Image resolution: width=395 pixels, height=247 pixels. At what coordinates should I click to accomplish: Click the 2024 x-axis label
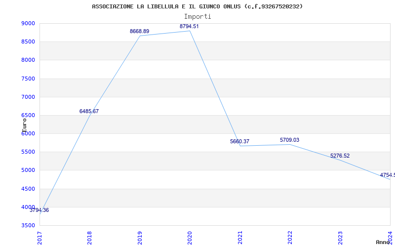tap(390, 238)
